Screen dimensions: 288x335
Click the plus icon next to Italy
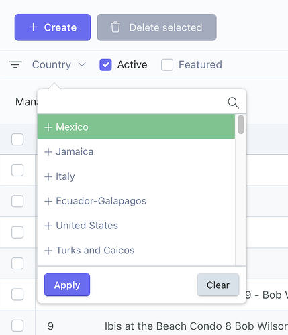tap(48, 177)
